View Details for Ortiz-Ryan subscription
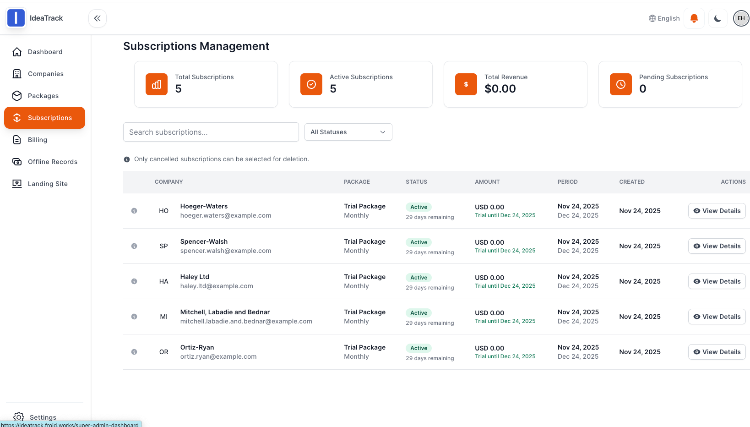The height and width of the screenshot is (427, 750). tap(717, 352)
